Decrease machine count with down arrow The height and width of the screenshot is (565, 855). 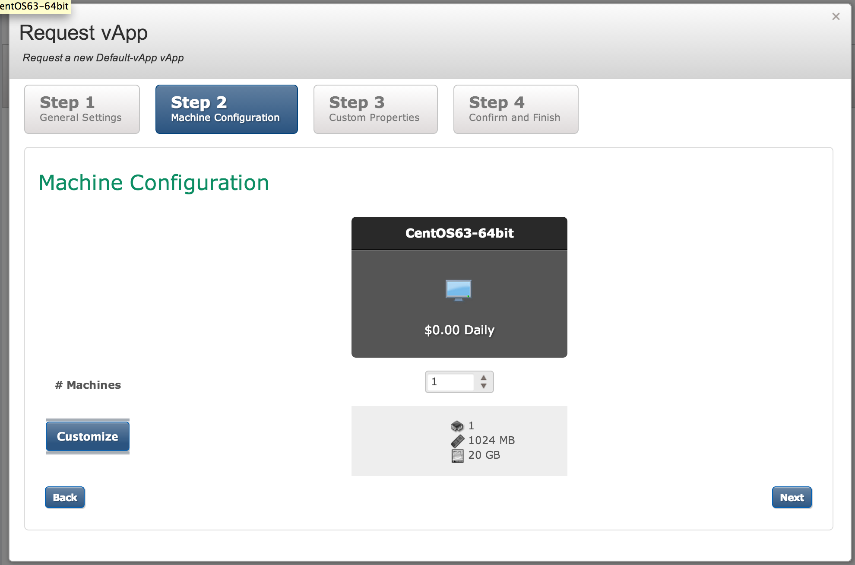[x=484, y=386]
